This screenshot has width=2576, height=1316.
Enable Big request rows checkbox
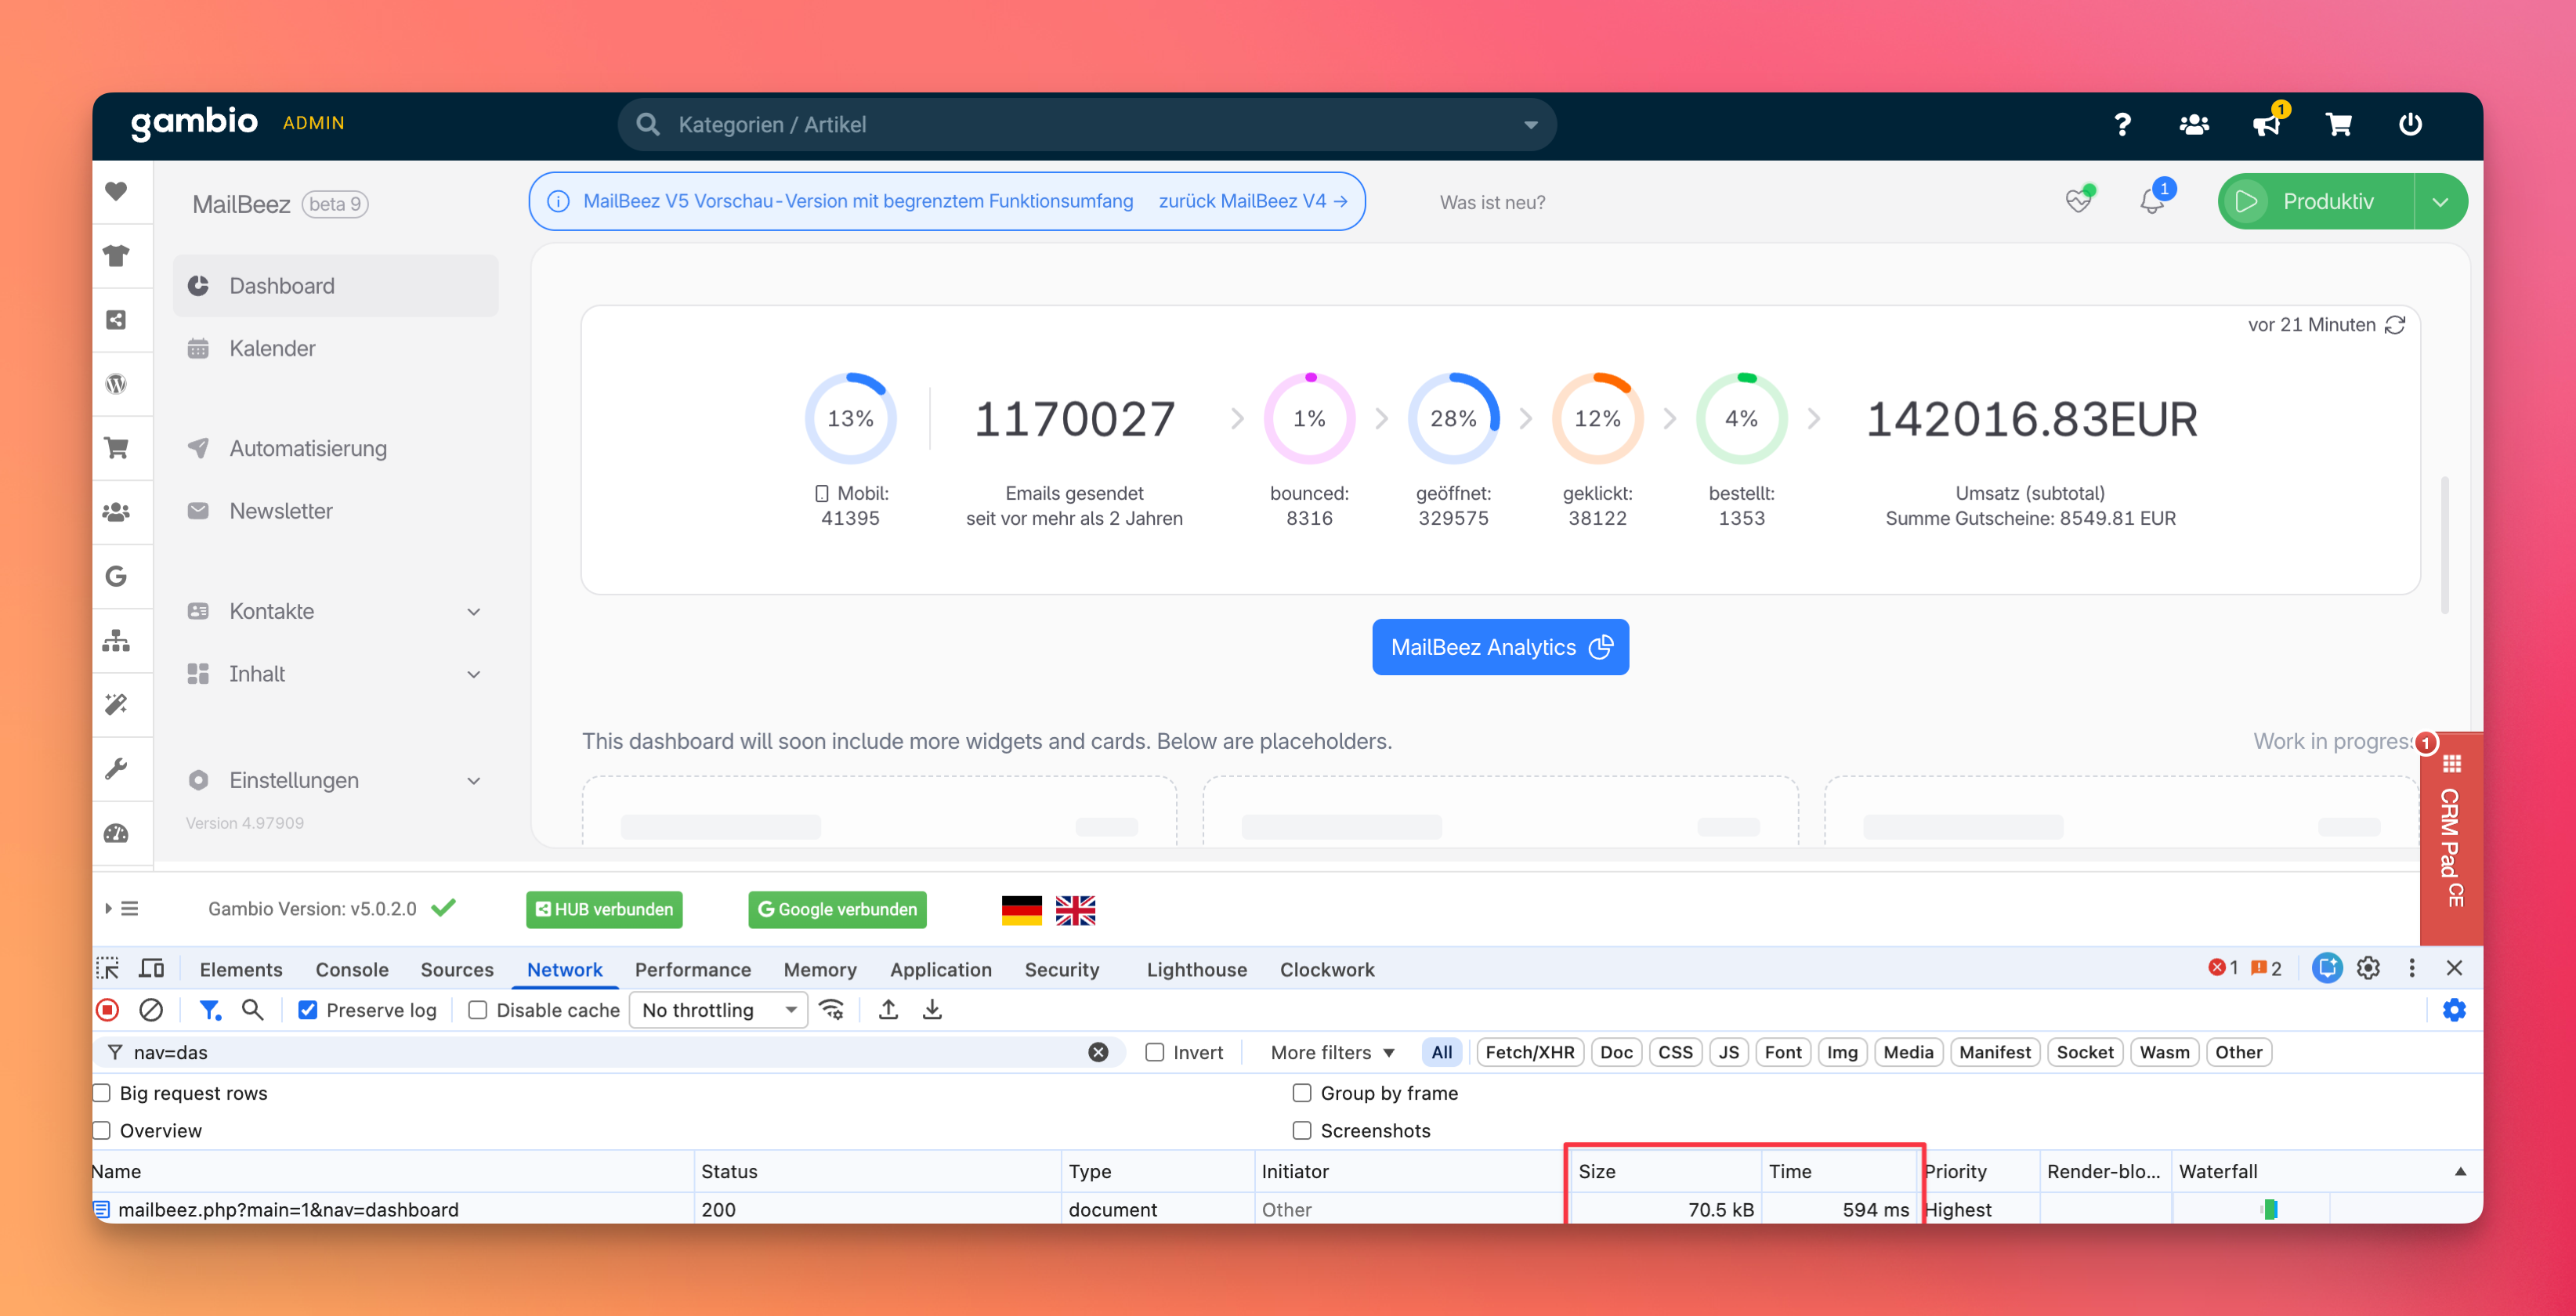tap(101, 1093)
